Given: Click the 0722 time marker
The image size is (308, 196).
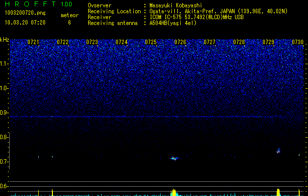Looking at the screenshot, I should click(63, 42).
